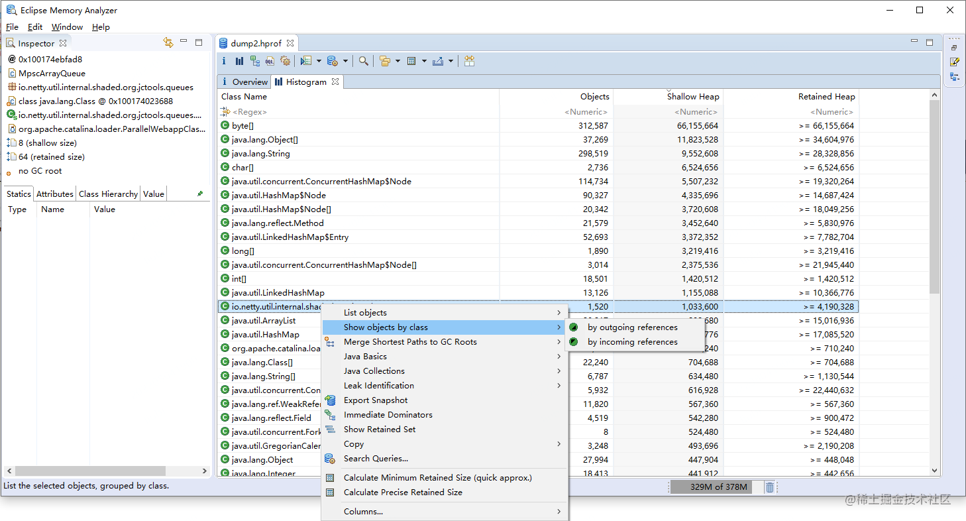The width and height of the screenshot is (966, 521).
Task: Select Show Retained Set entry
Action: coord(444,430)
